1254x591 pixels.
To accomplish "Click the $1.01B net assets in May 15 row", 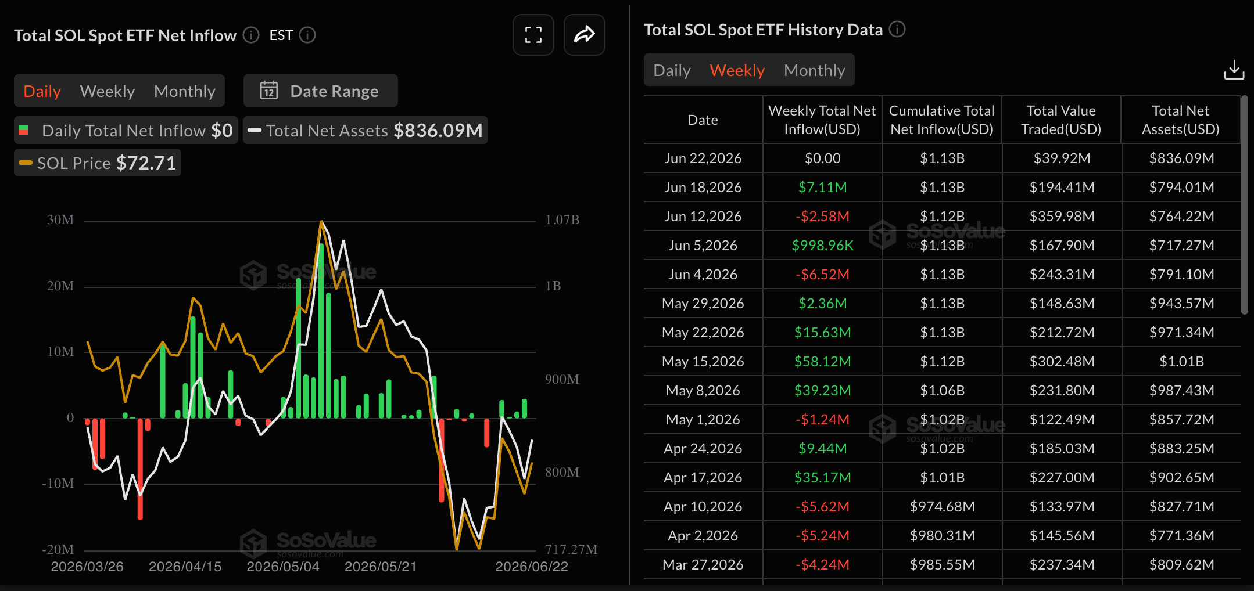I will pos(1181,362).
